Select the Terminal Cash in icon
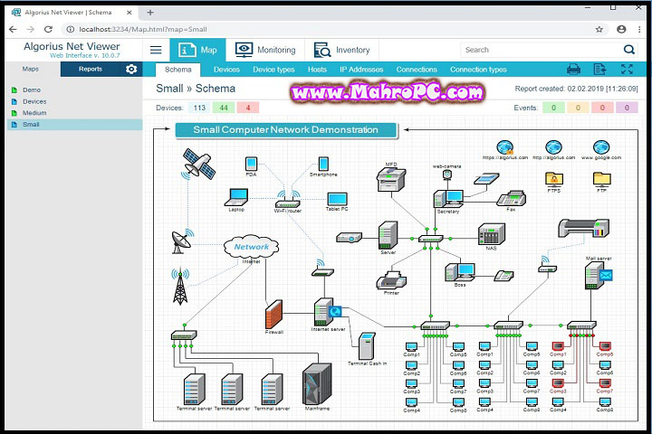Viewport: 652px width, 434px height. click(x=367, y=346)
